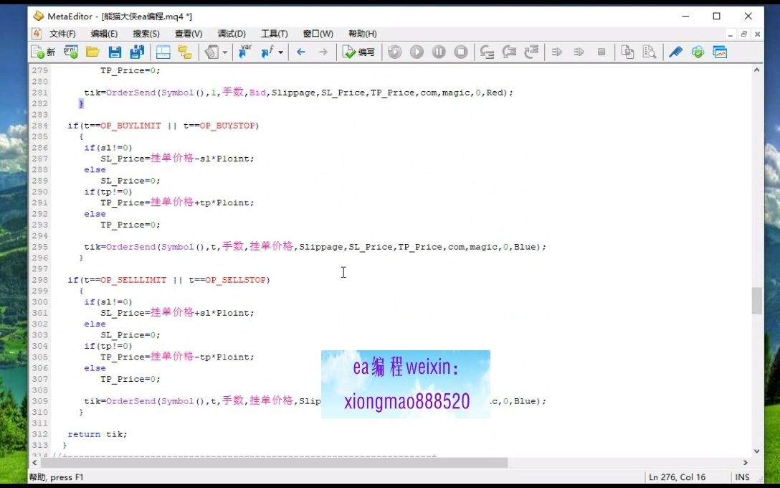Toggle Insert overwrite mode via INS indicator
This screenshot has width=780, height=488.
[742, 477]
